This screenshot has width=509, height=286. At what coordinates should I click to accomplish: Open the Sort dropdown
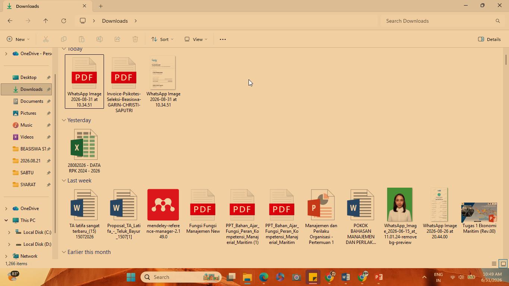162,39
